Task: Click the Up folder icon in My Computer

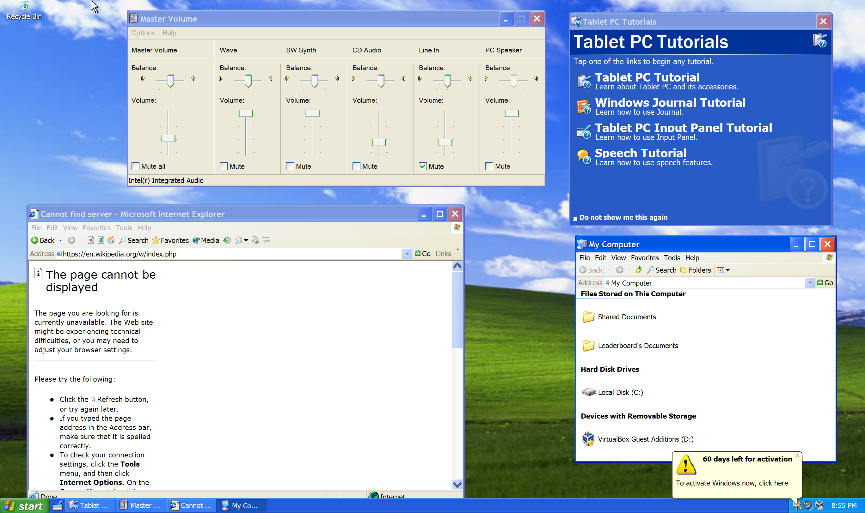Action: tap(639, 270)
